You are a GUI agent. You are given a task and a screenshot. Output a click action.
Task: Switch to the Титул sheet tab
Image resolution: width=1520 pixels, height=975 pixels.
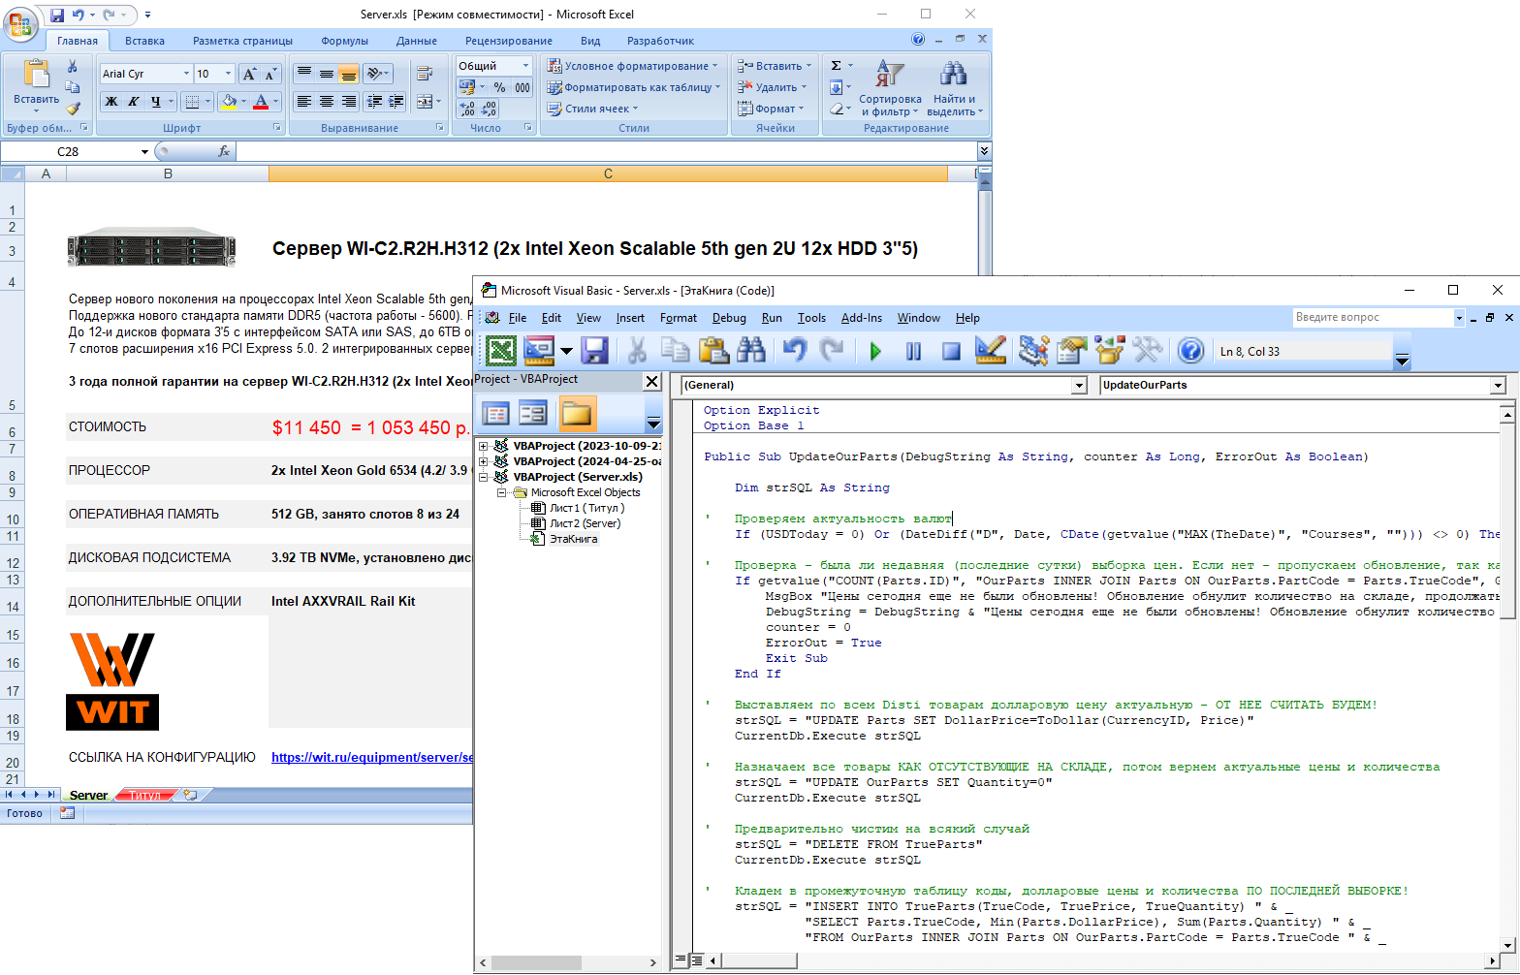(x=144, y=795)
